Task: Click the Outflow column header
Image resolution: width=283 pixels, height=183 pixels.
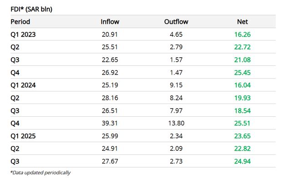Action: pyautogui.click(x=176, y=22)
